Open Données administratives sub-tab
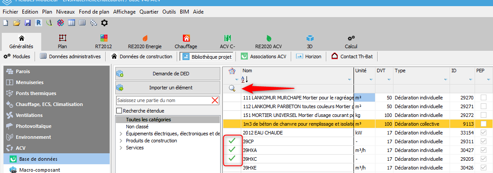This screenshot has height=173, width=493. point(71,56)
